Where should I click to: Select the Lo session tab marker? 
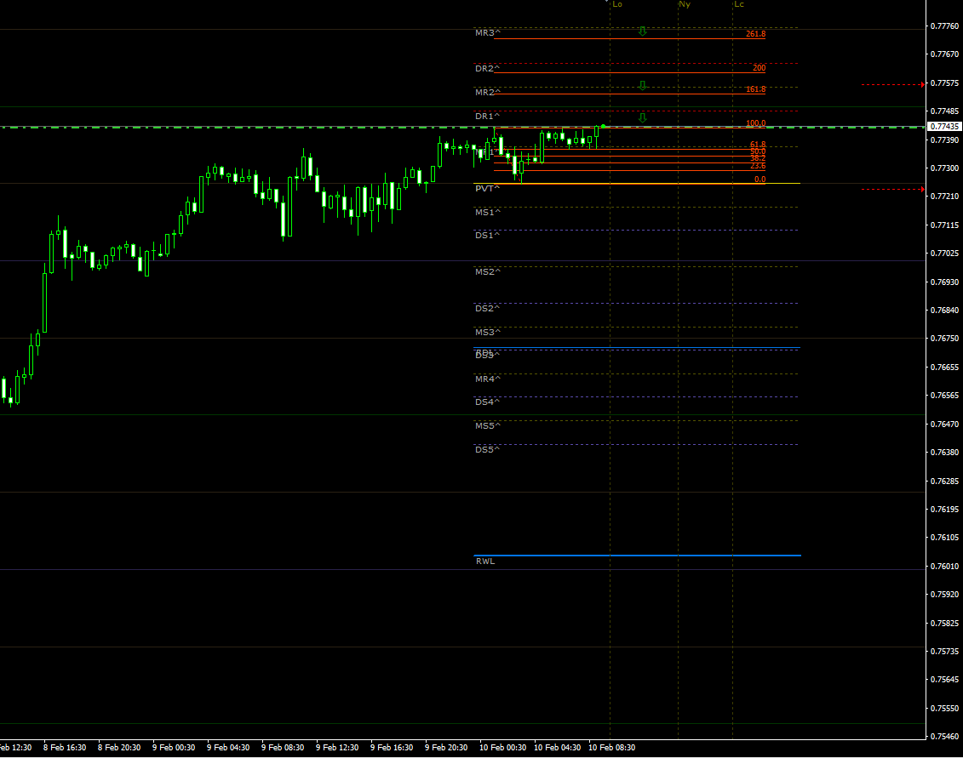(x=617, y=4)
